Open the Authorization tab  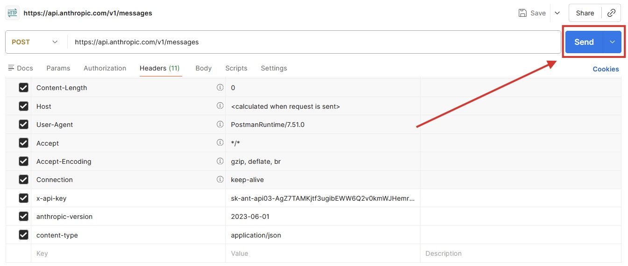pyautogui.click(x=105, y=68)
